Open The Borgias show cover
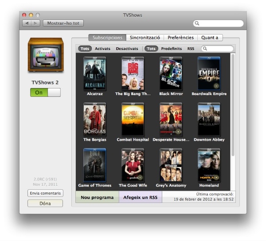 [x=95, y=119]
